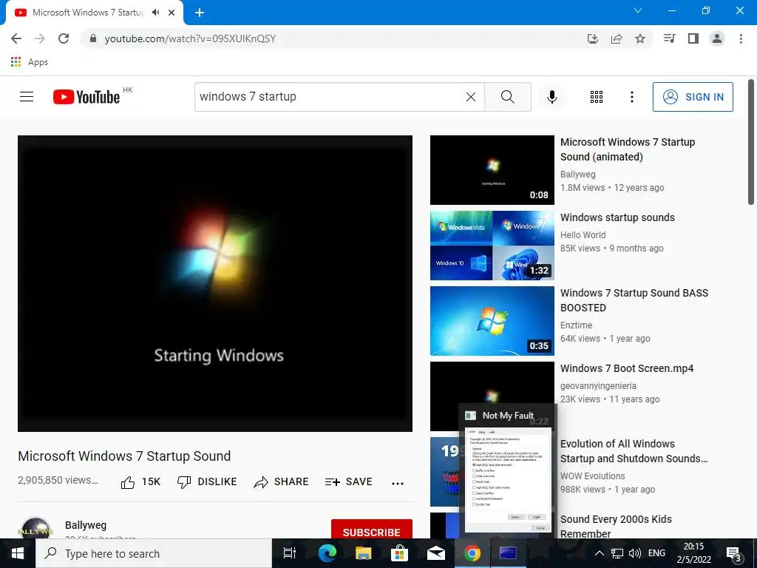Open the Mail app from the taskbar
757x568 pixels.
[x=435, y=553]
